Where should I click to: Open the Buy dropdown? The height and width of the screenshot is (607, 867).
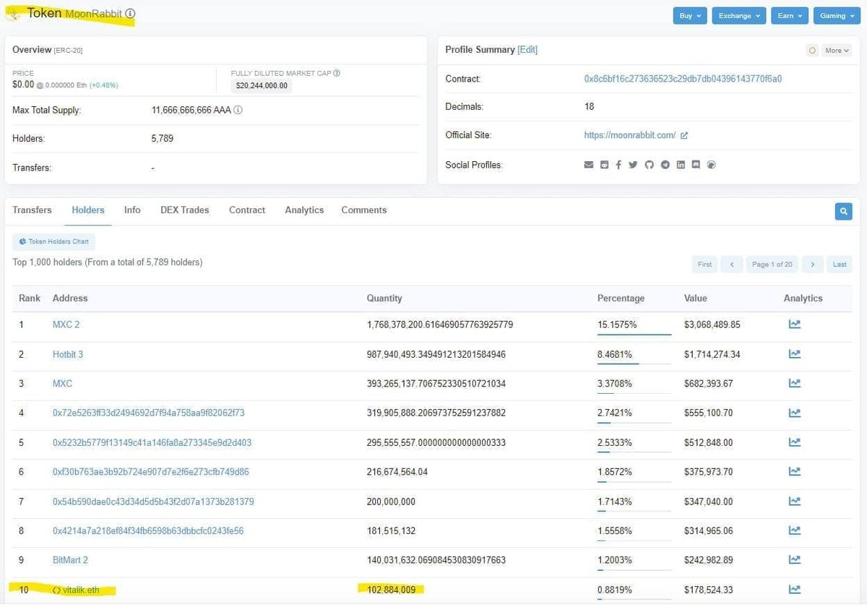[690, 16]
